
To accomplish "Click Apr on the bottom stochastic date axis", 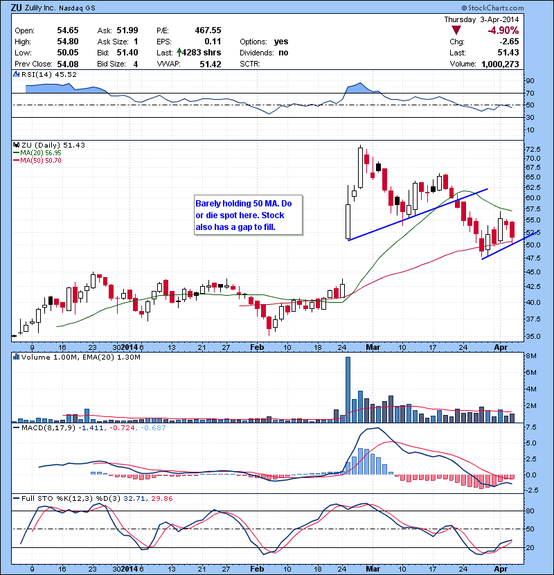I will [x=501, y=569].
